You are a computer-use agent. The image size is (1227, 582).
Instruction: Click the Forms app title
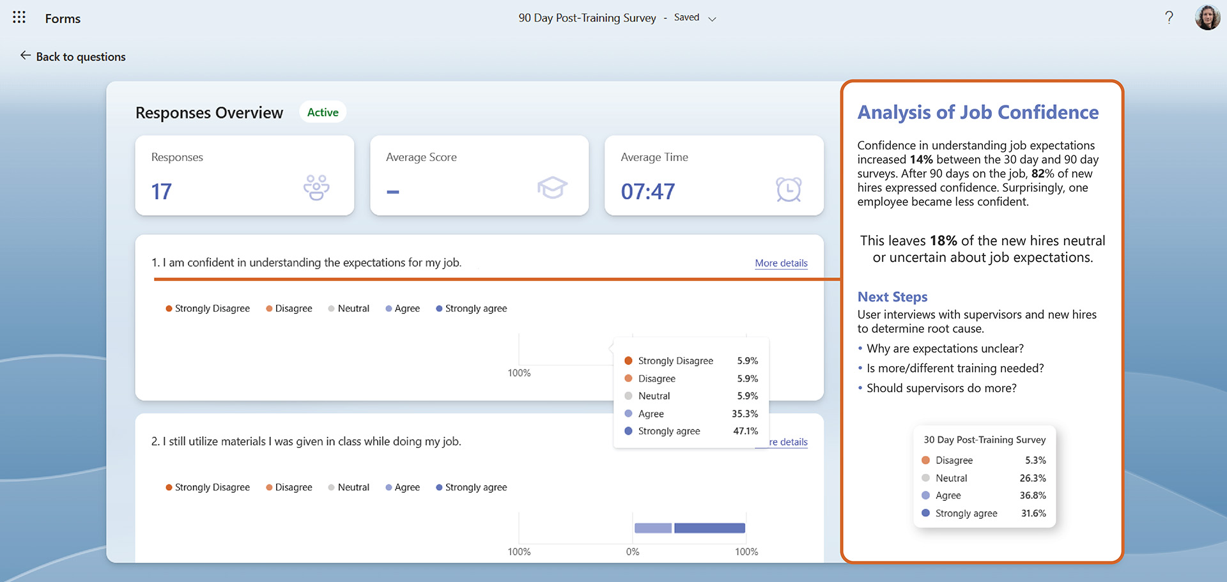pos(63,19)
